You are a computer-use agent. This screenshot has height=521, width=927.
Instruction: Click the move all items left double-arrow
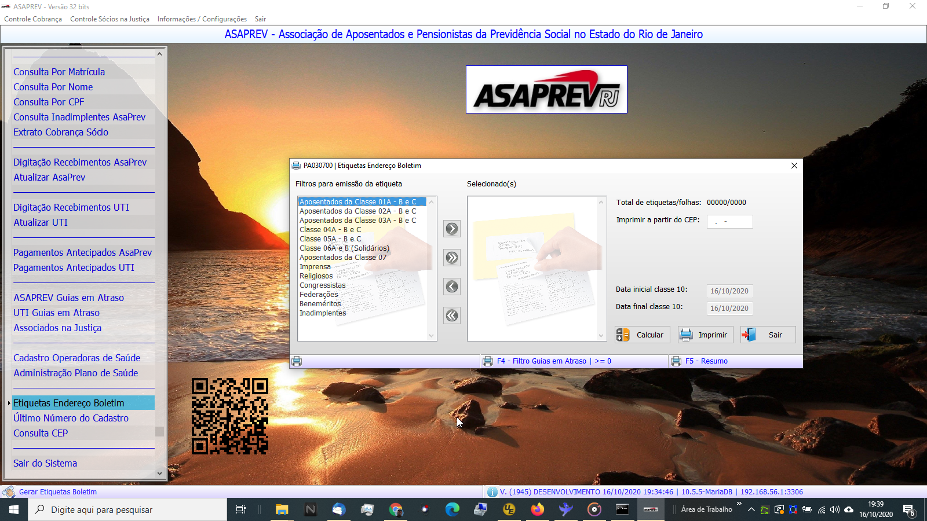[x=452, y=315]
